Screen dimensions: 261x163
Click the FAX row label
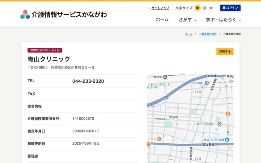[x=31, y=94]
